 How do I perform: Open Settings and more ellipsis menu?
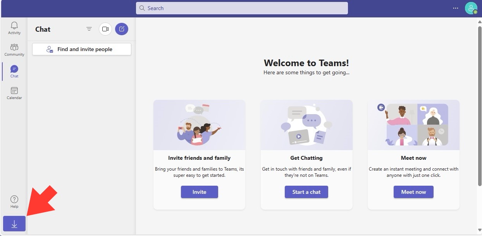[x=456, y=8]
